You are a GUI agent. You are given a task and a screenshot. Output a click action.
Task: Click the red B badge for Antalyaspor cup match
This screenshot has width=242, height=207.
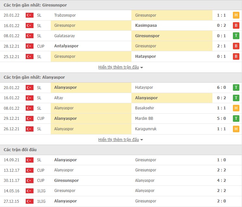(x=236, y=46)
